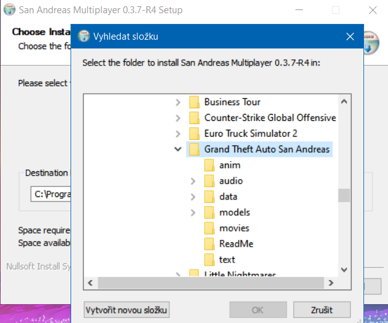Click the Business Tour folder icon
This screenshot has width=388, height=323.
[194, 102]
